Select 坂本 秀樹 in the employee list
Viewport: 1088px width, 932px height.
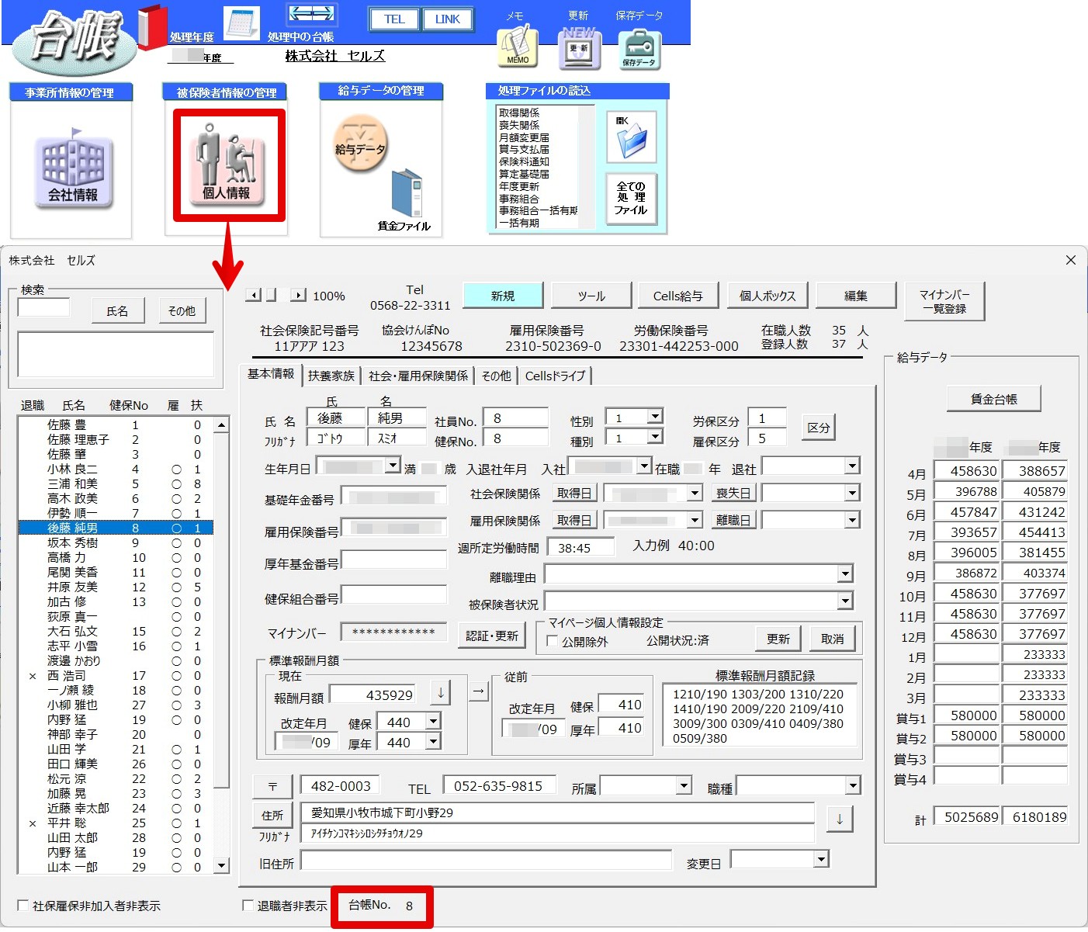[115, 542]
